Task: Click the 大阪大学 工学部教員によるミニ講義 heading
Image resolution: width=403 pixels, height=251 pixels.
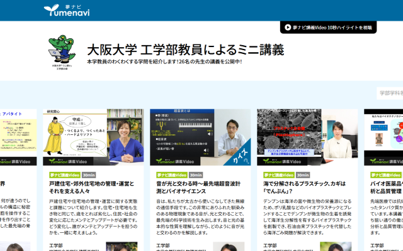Action: pos(185,49)
